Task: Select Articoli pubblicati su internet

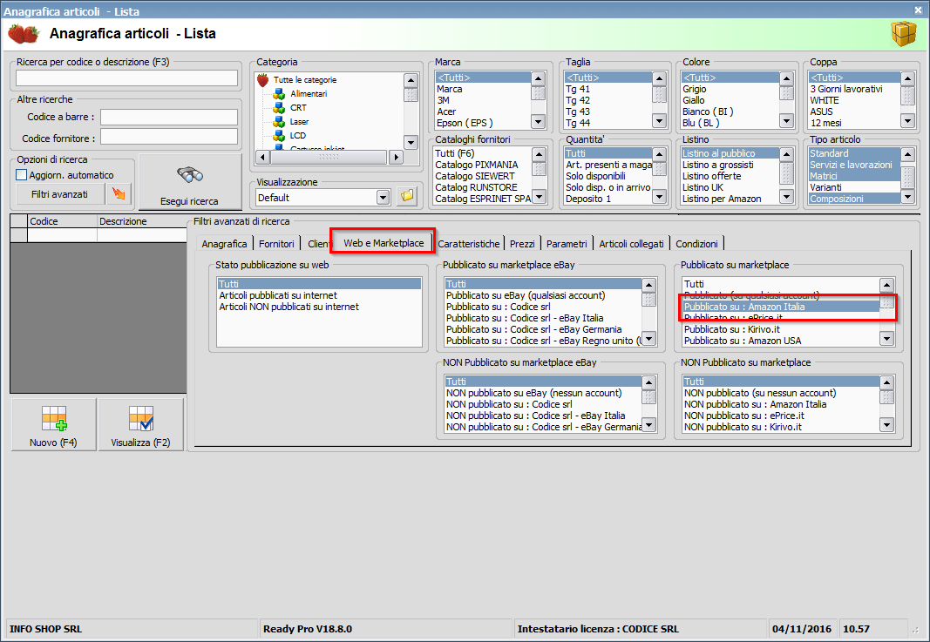Action: (x=319, y=295)
